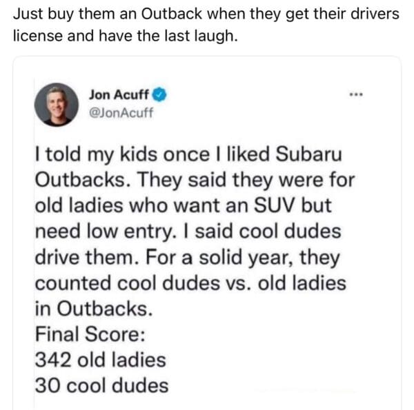Click the caption line starting "Just buy them"
414x410 pixels.
point(206,14)
